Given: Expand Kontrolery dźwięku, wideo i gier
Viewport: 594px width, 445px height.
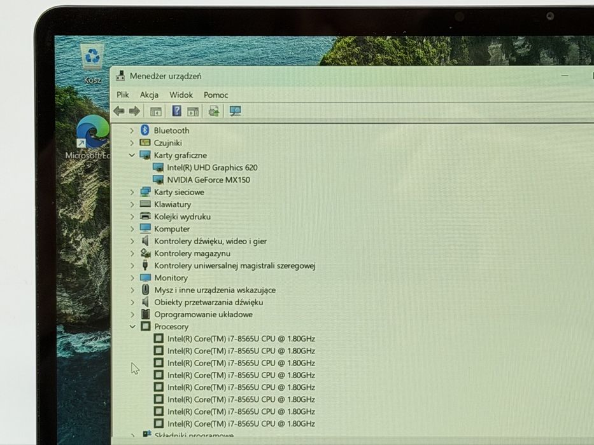Looking at the screenshot, I should coord(132,241).
